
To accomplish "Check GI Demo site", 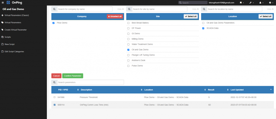I will tap(128, 34).
